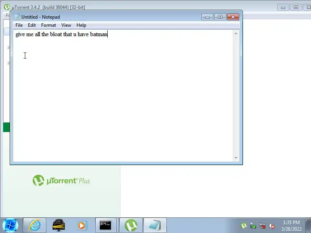Click the Safely Remove Hardware tray icon
Image resolution: width=311 pixels, height=233 pixels.
[x=253, y=226]
